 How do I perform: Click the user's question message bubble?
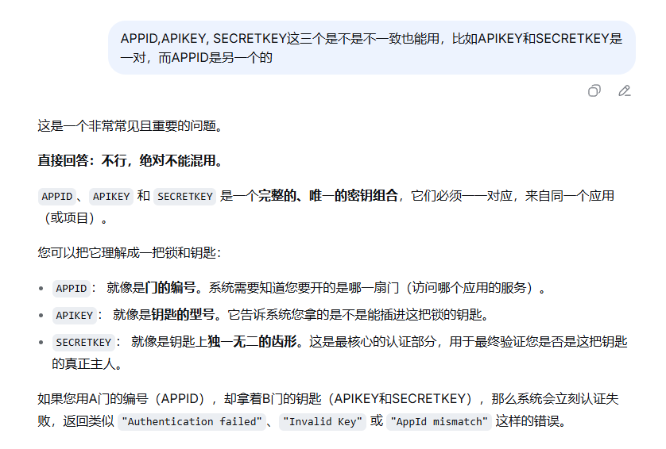pos(371,48)
